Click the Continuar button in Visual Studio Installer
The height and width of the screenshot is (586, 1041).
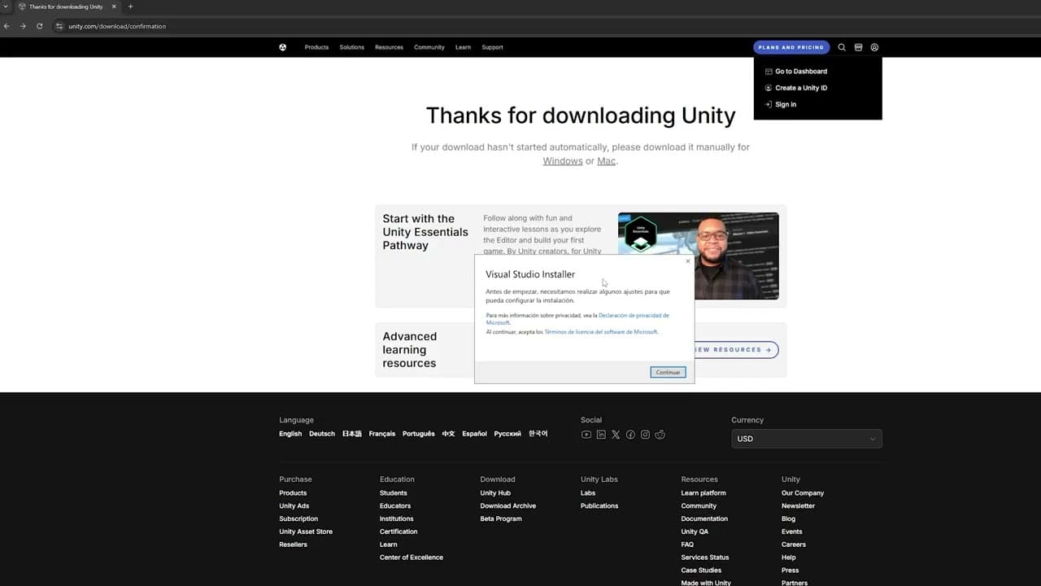pos(667,372)
